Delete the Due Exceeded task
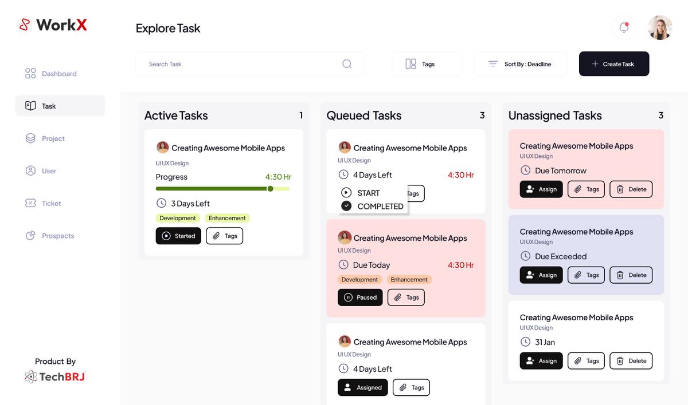Screen dimensions: 688x405 tap(631, 275)
